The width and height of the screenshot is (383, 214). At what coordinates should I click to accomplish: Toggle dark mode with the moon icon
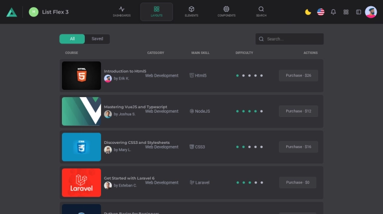point(308,12)
